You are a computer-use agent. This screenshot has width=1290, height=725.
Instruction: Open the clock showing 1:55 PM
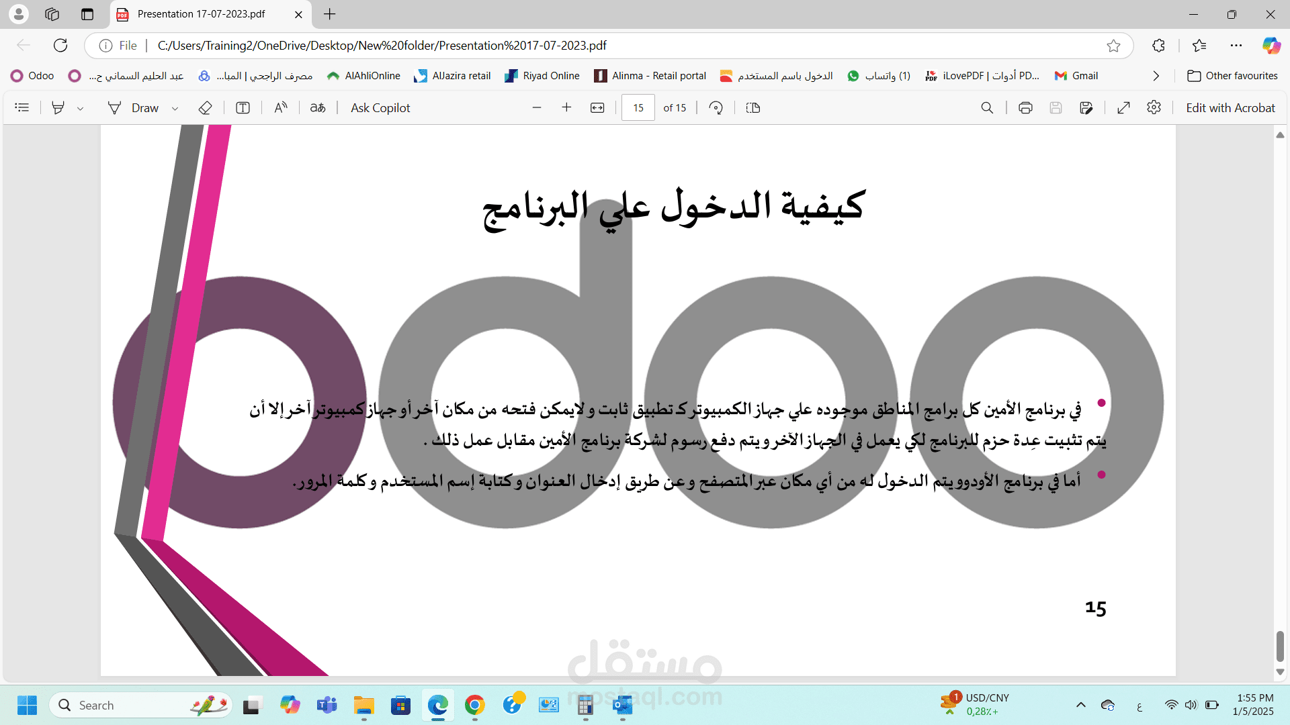(1254, 705)
